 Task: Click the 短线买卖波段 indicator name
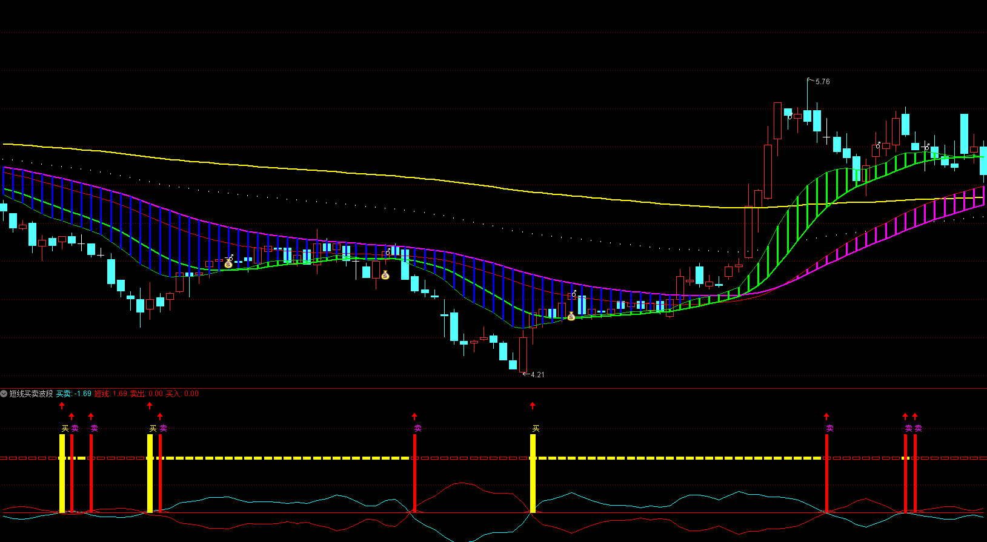32,394
